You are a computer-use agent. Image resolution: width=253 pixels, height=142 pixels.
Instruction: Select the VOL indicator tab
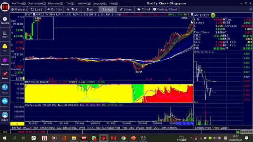[x=156, y=128]
